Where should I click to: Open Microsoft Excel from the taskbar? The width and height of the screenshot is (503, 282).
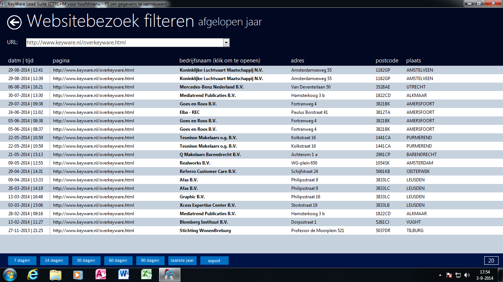146,275
